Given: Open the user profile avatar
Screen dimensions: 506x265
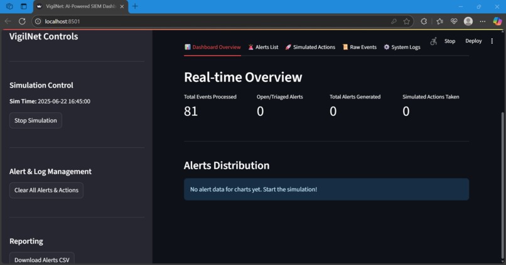Looking at the screenshot, I should tap(468, 21).
